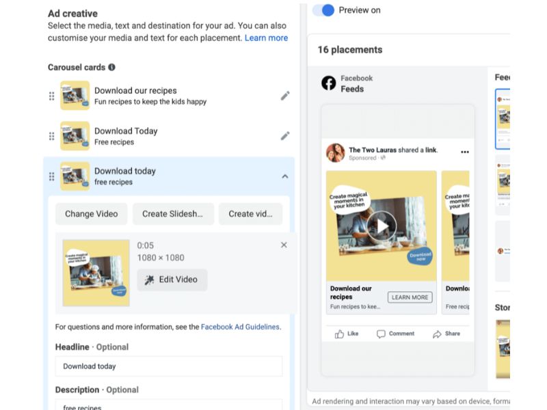Viewport: 547px width, 410px height.
Task: Click the second carousel card in the preview
Action: click(455, 243)
